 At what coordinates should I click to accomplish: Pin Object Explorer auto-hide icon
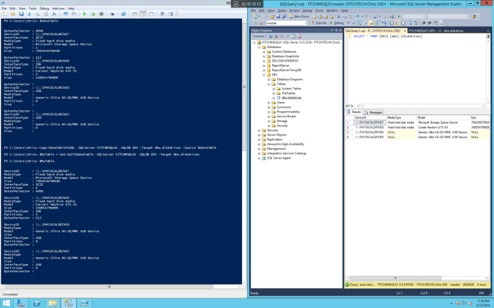(336, 30)
